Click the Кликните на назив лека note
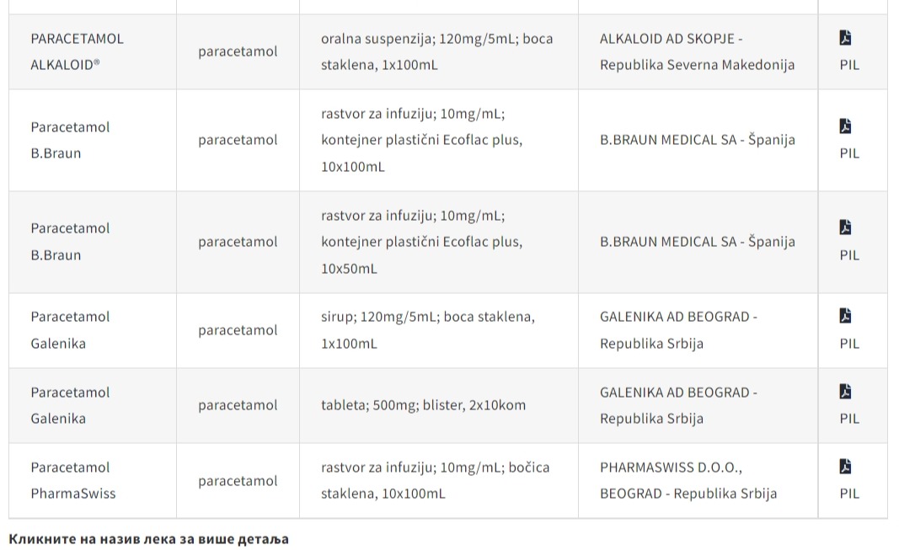The height and width of the screenshot is (550, 899). point(148,538)
